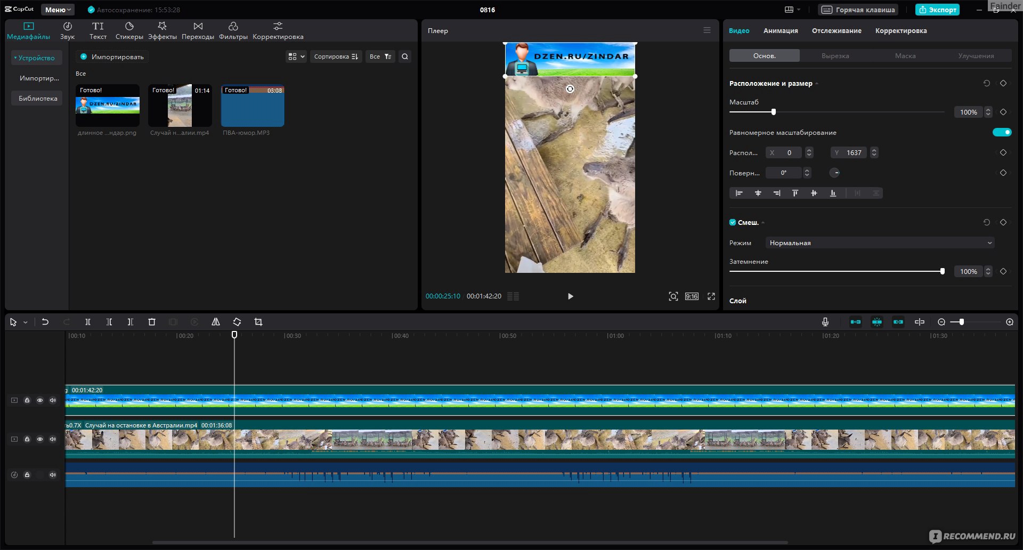The image size is (1023, 550).
Task: Add keyframe for Масштаб
Action: [x=1003, y=112]
